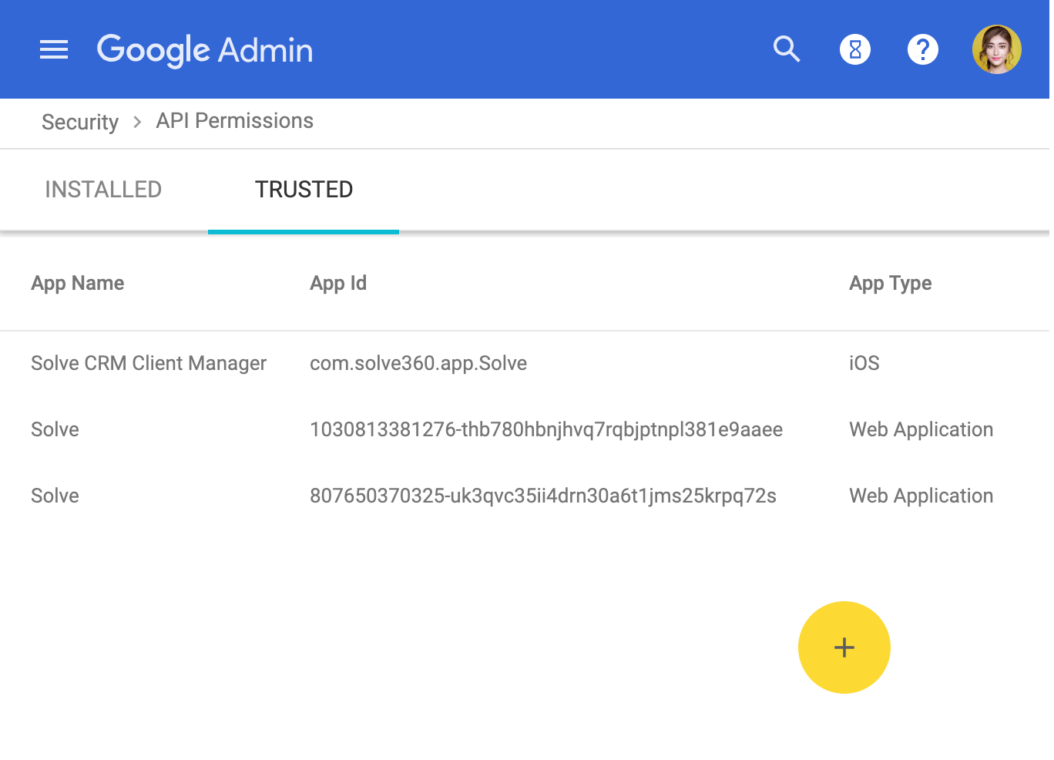Image resolution: width=1054 pixels, height=760 pixels.
Task: Click the com.solve360.app.Solve app ID
Action: (x=418, y=363)
